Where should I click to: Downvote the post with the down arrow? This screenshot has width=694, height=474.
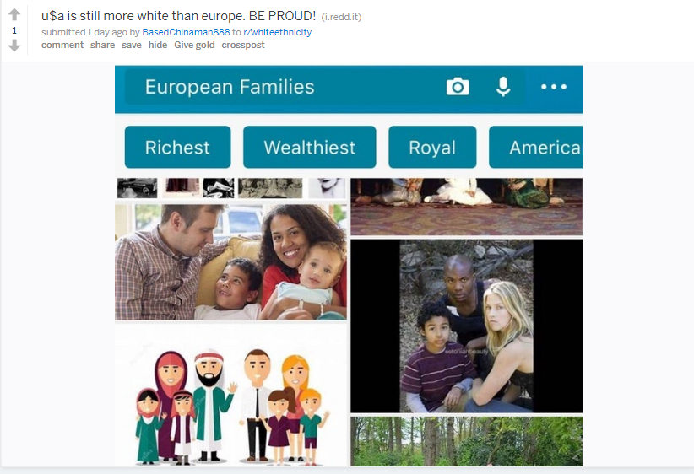14,45
